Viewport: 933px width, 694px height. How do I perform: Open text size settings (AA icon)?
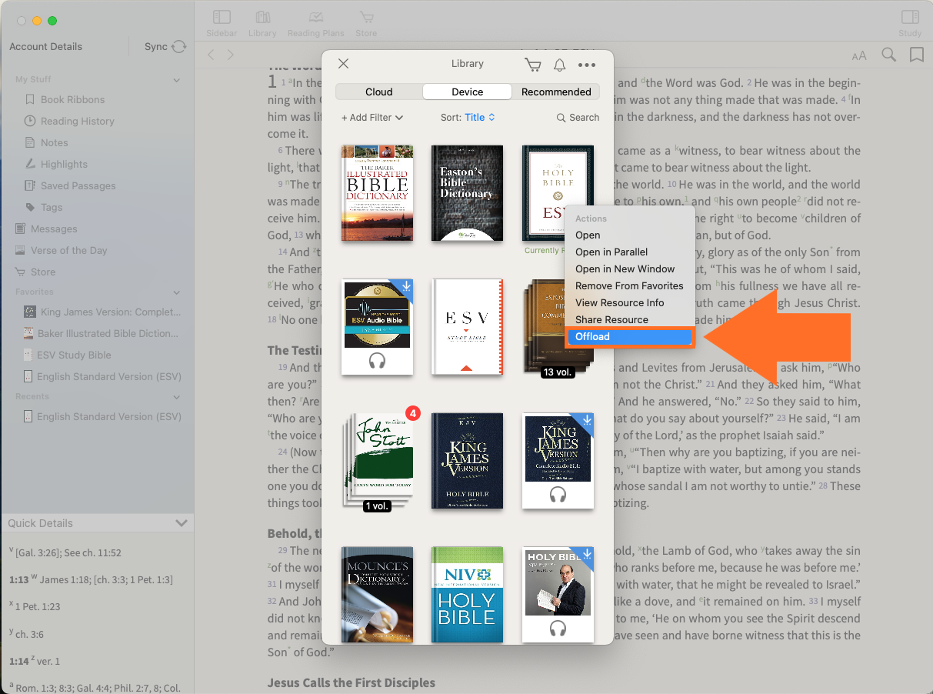[x=859, y=55]
